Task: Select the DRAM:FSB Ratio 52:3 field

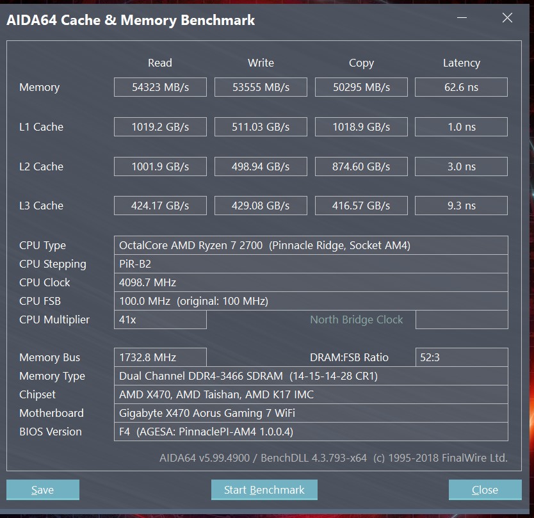Action: (x=462, y=357)
